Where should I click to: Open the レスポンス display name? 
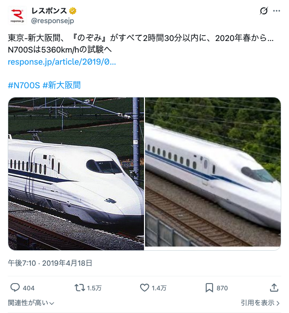click(x=49, y=11)
